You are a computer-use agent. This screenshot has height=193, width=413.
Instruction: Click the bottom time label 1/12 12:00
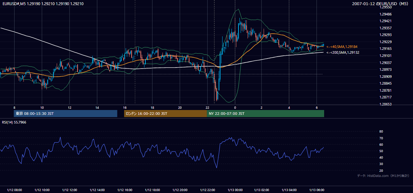point(69,190)
